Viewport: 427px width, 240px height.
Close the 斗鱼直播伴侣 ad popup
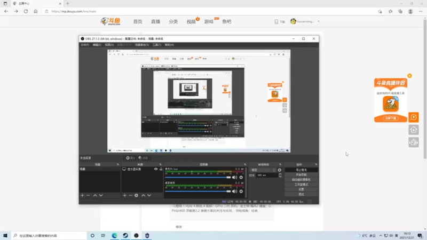tap(409, 76)
